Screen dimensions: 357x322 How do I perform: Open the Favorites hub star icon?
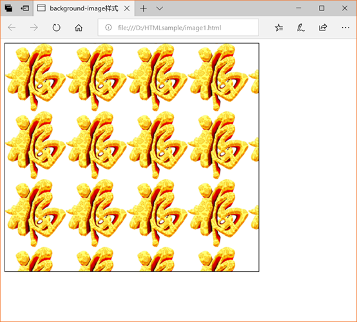click(x=278, y=28)
